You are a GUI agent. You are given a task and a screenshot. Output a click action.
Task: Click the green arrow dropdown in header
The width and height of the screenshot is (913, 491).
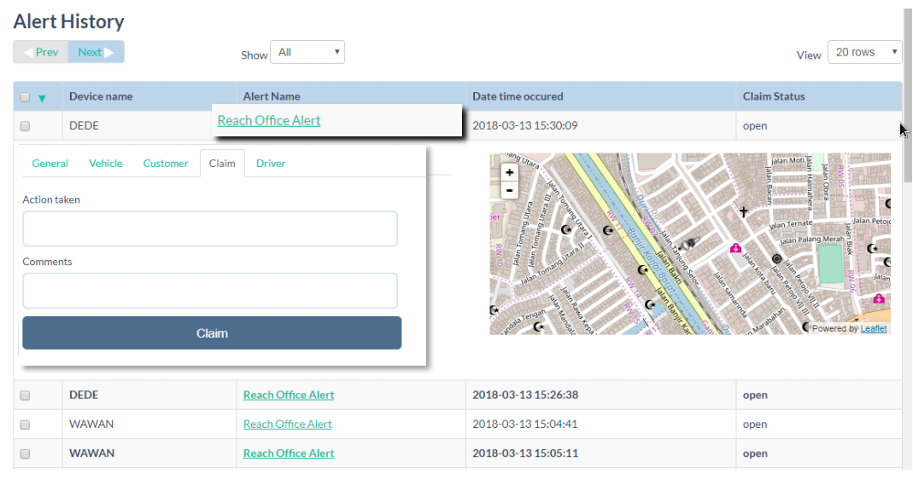(42, 98)
